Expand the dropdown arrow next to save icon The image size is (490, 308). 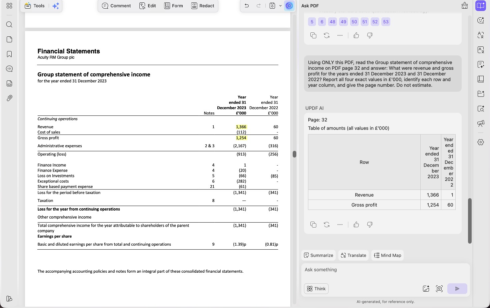click(x=280, y=6)
